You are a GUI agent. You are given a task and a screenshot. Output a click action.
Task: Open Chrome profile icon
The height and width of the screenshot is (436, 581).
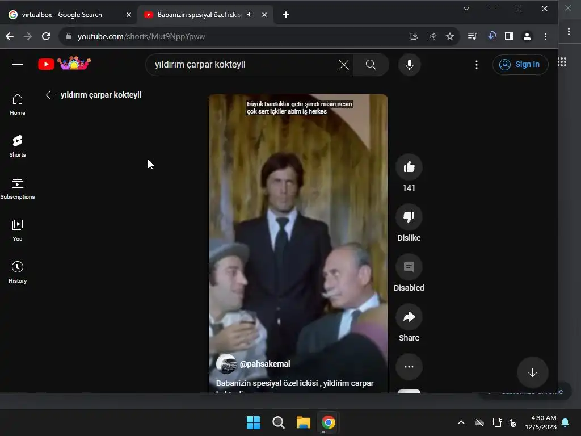(x=527, y=36)
